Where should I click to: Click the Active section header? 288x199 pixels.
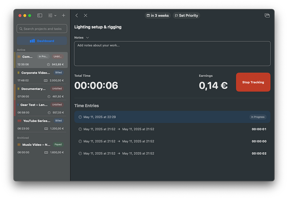click(x=21, y=50)
